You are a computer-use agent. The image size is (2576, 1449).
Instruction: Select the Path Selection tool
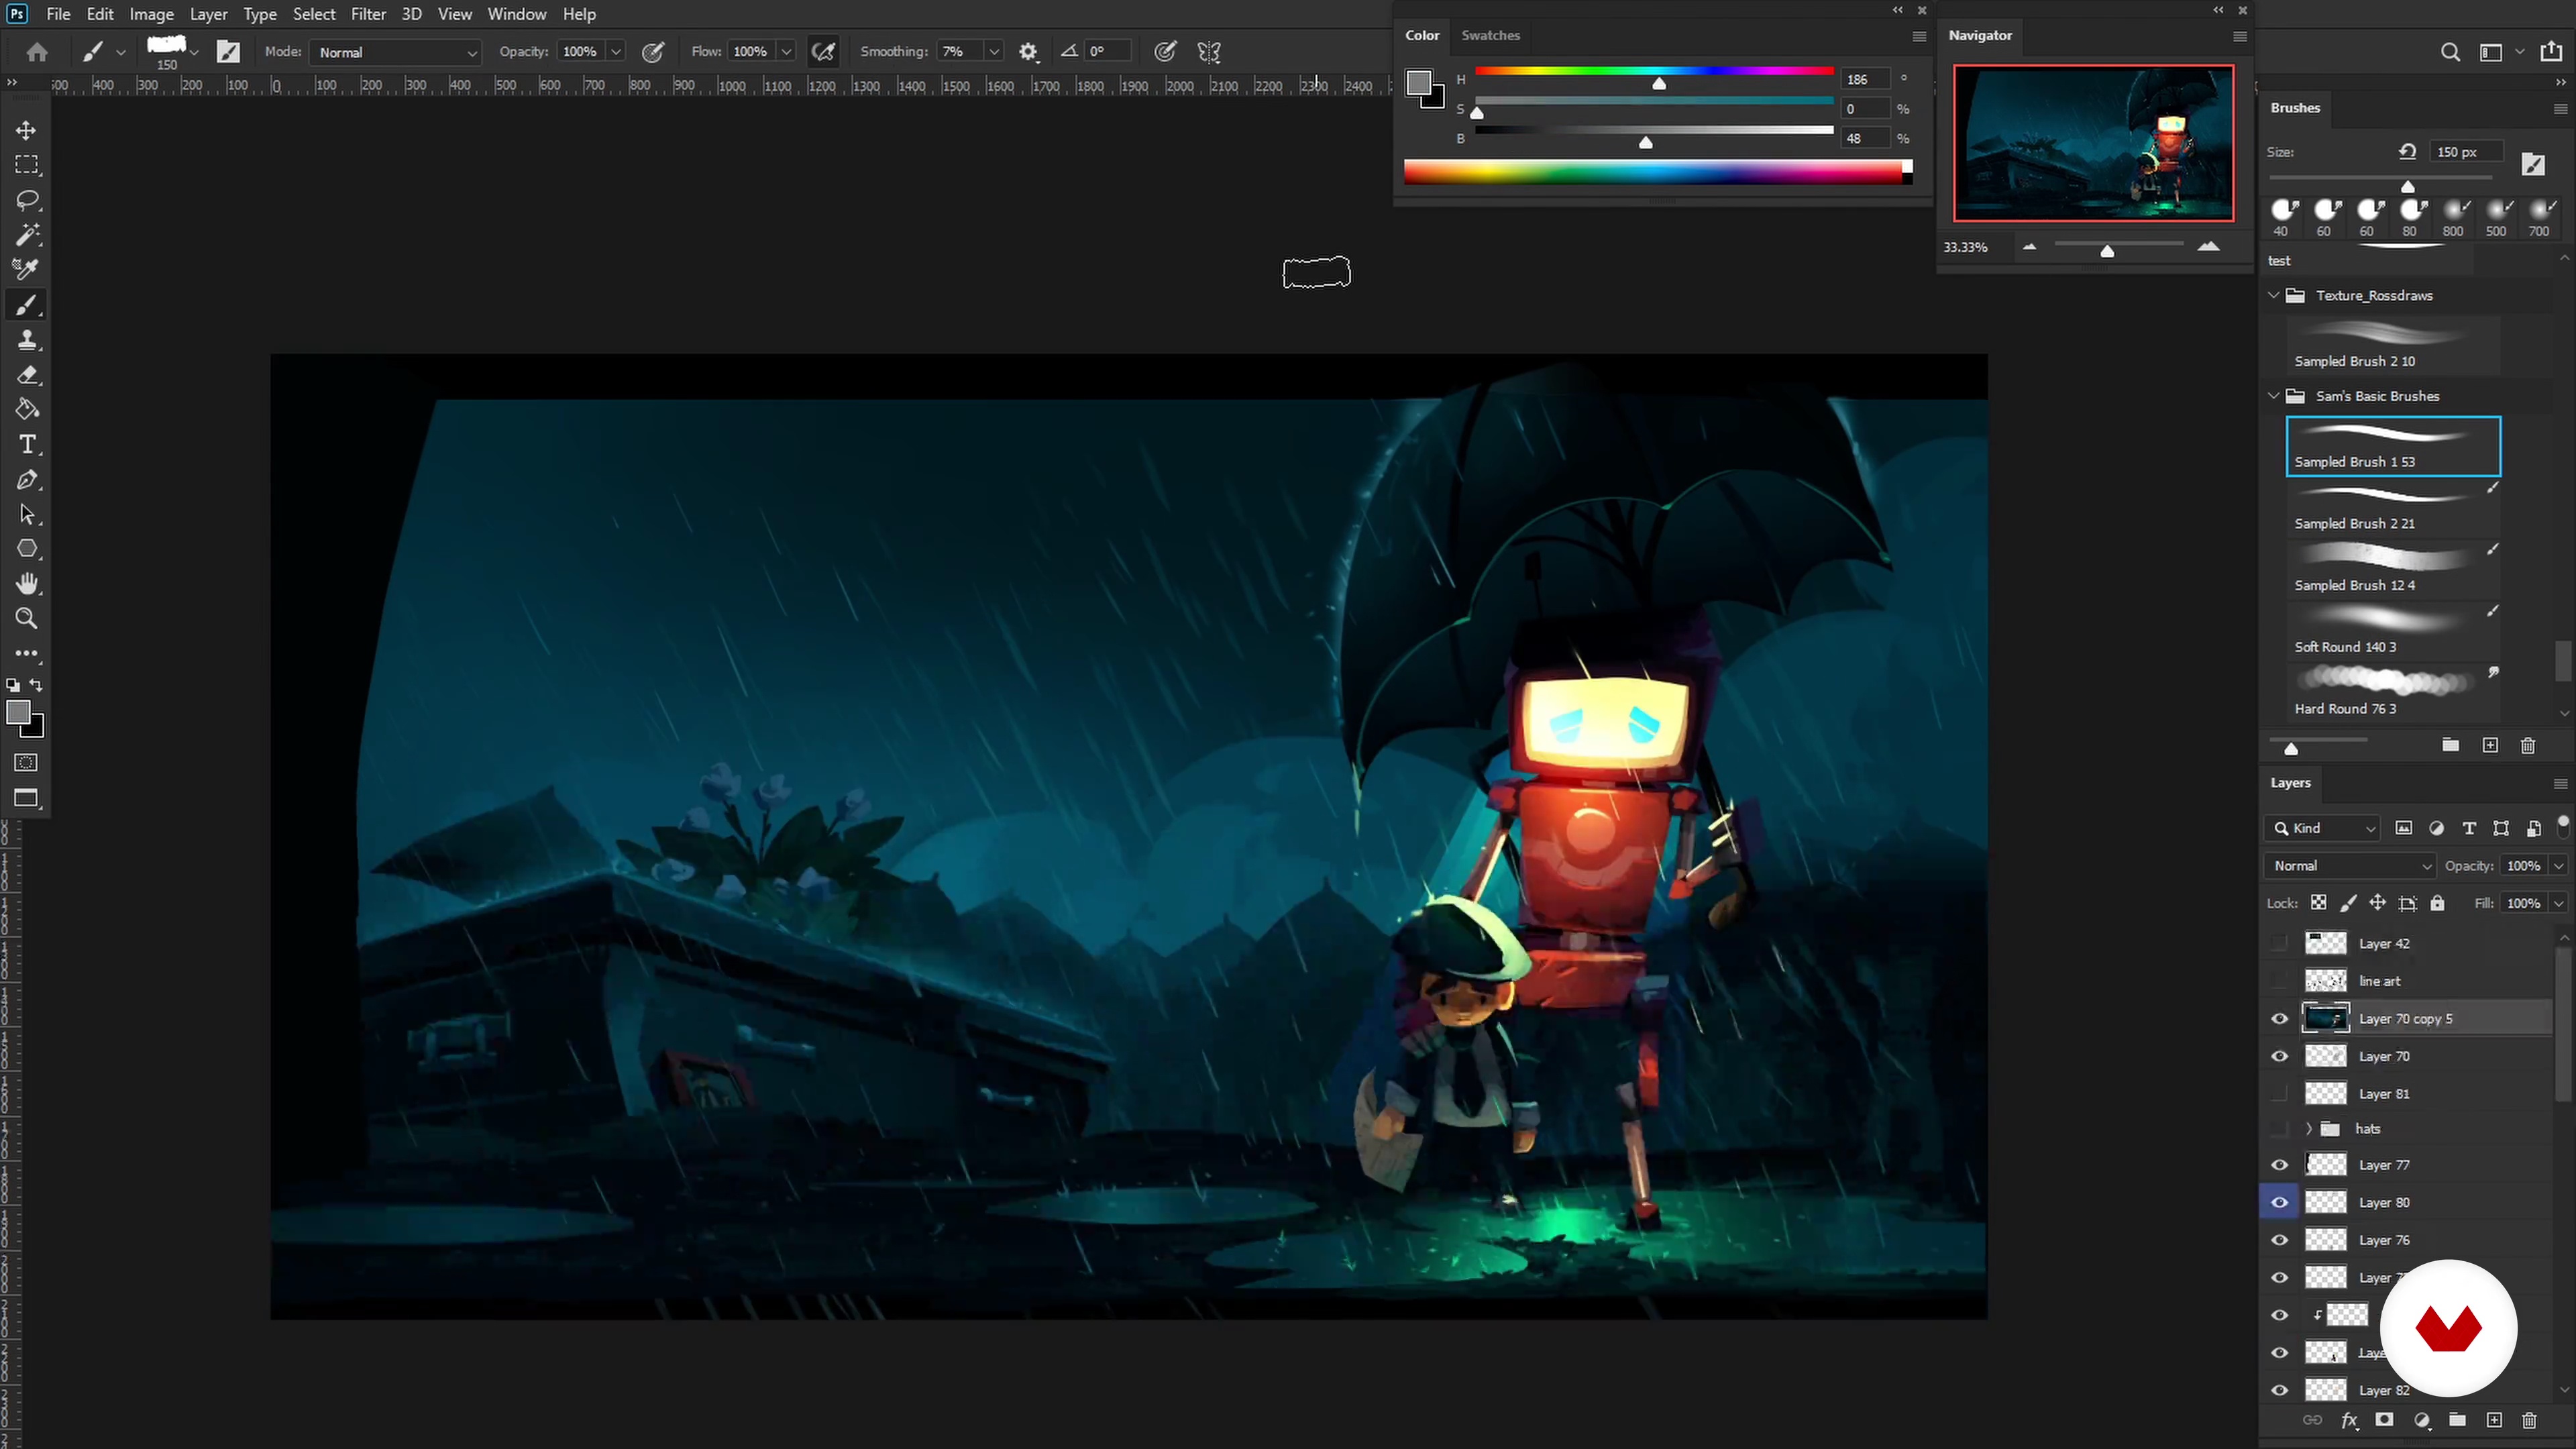[x=27, y=514]
